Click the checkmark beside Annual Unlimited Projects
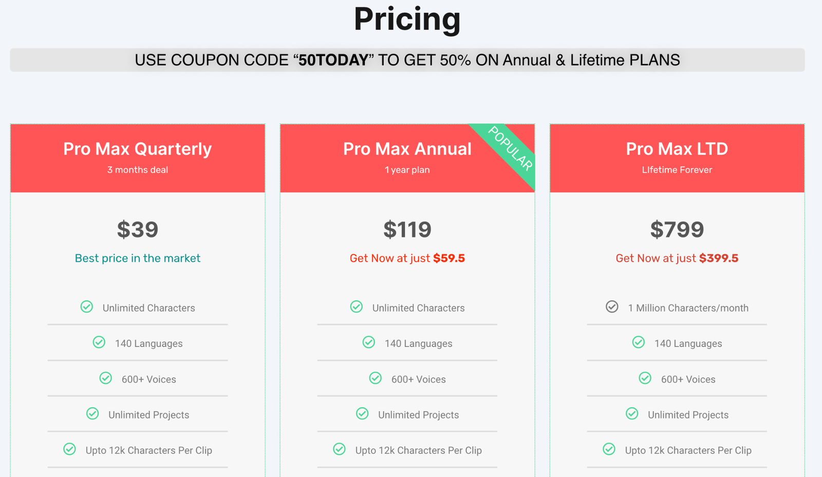 click(362, 414)
